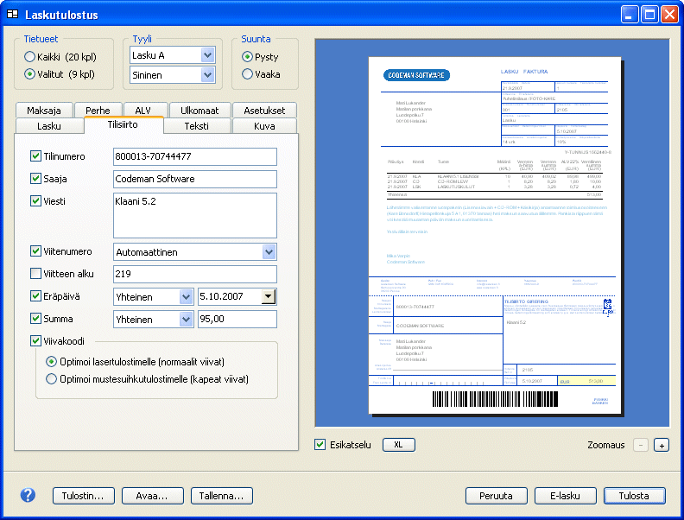Uncheck the Tilinumero checkbox
The image size is (684, 520).
coord(35,156)
